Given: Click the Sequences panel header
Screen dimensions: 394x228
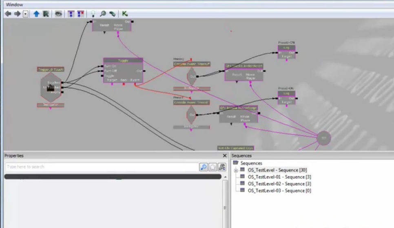Looking at the screenshot, I should click(241, 156).
